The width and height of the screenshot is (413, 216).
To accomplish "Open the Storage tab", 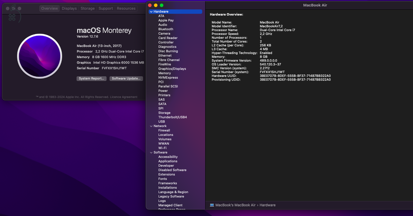I will 88,9.
